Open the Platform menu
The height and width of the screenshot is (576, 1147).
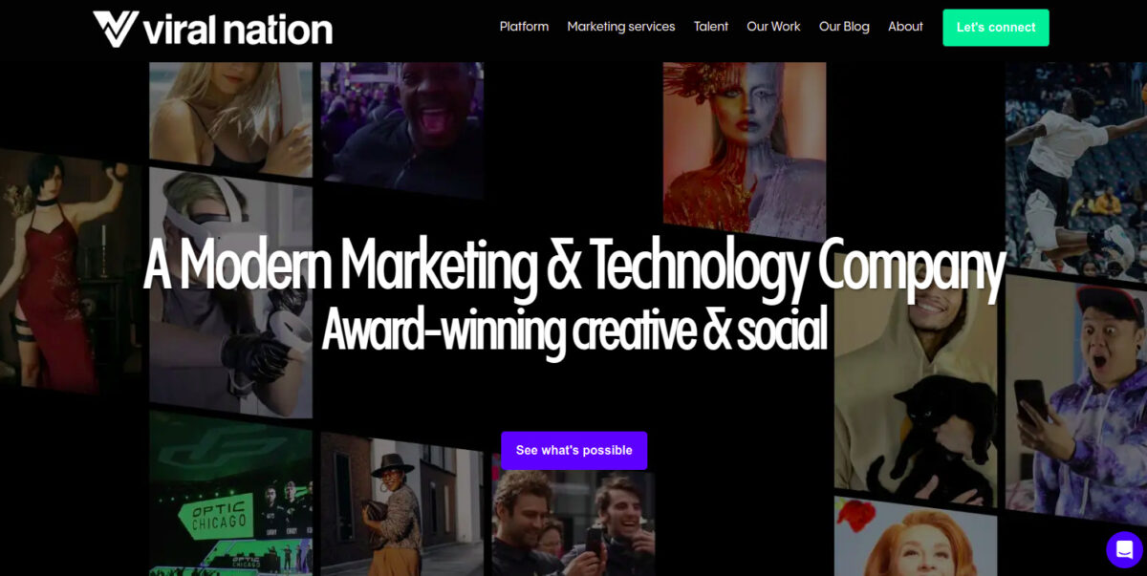[524, 27]
